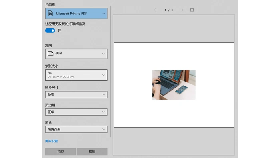Click the 打印机 label
This screenshot has height=158, width=280.
tap(50, 5)
